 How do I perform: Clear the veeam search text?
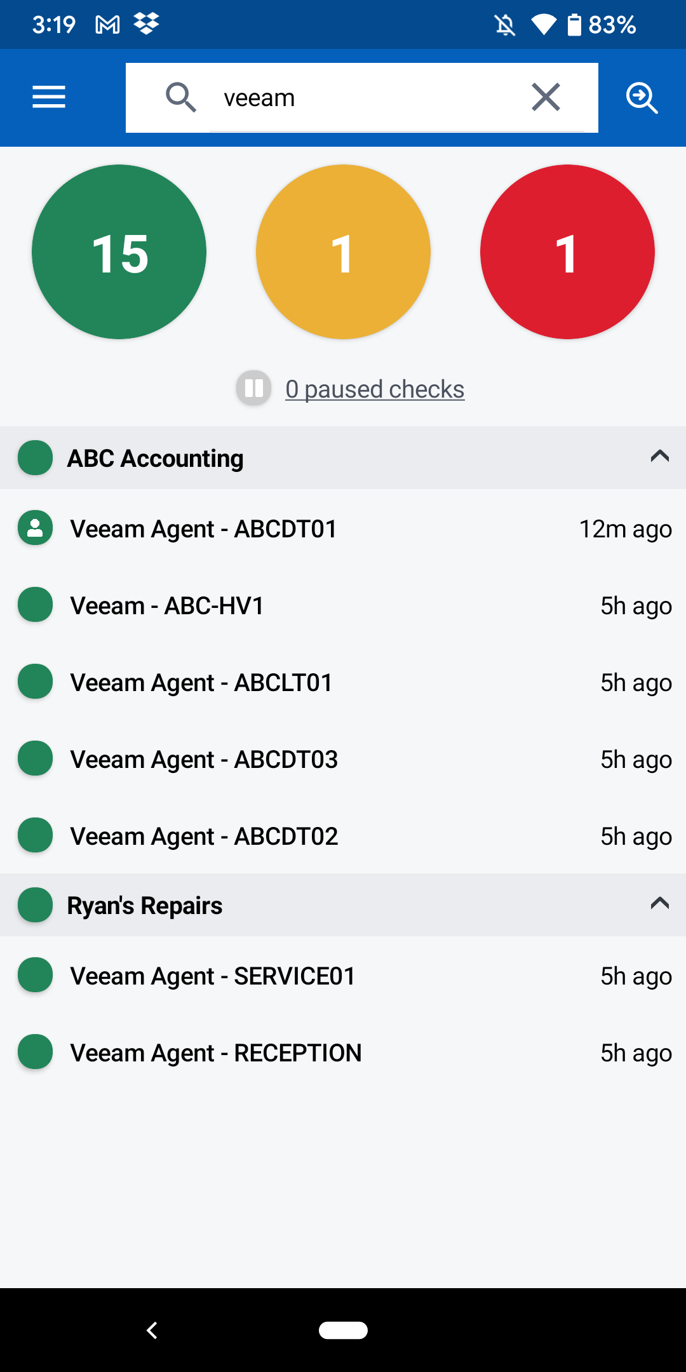point(546,97)
